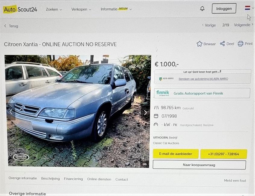Open the language selector with Dutch flag
255x196 pixels.
[x=249, y=8]
